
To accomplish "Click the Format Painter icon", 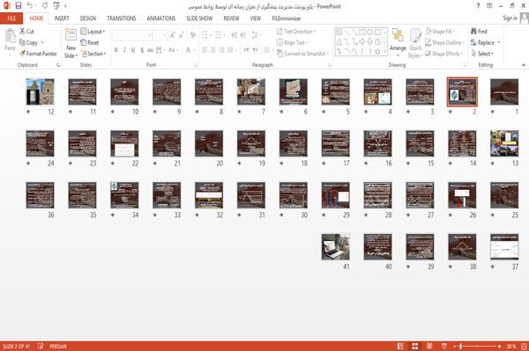I will [x=23, y=54].
